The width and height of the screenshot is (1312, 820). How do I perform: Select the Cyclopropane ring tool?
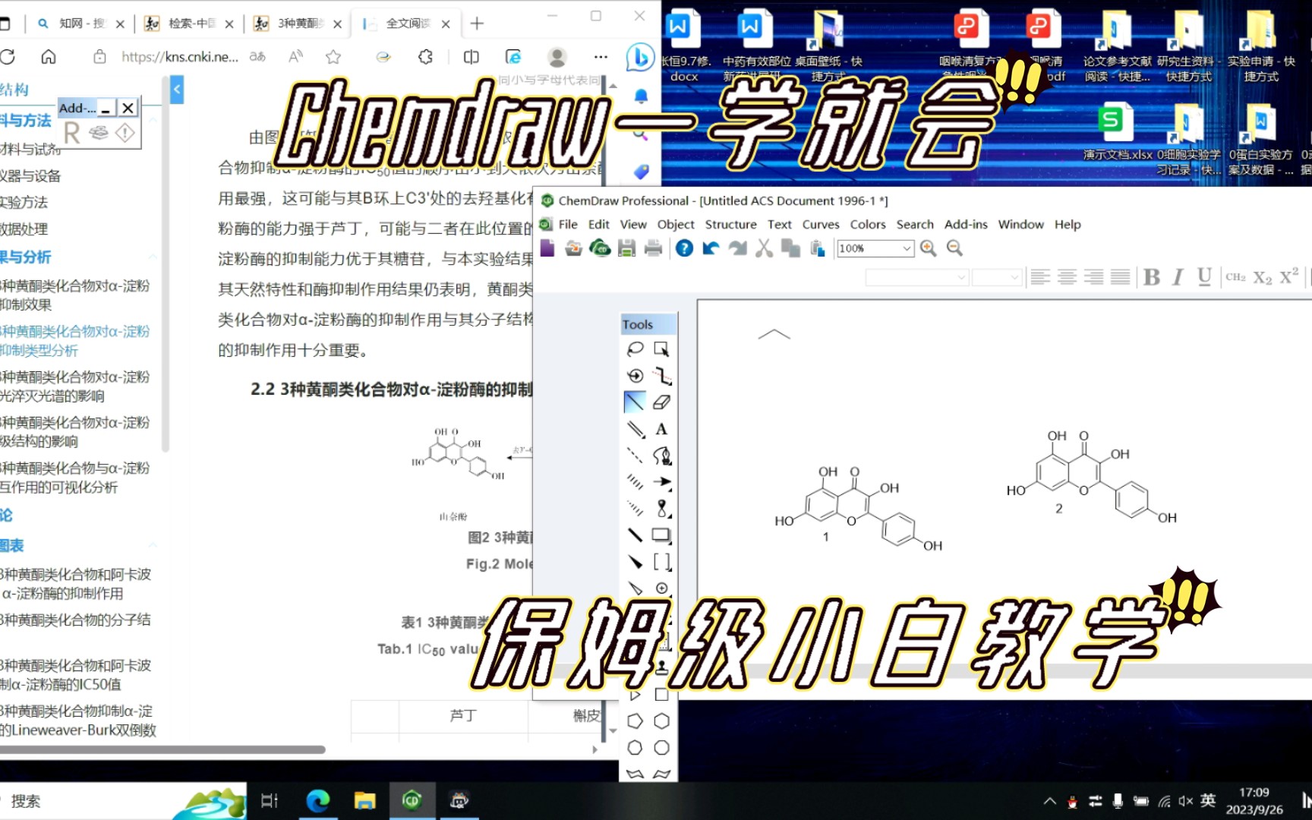635,695
